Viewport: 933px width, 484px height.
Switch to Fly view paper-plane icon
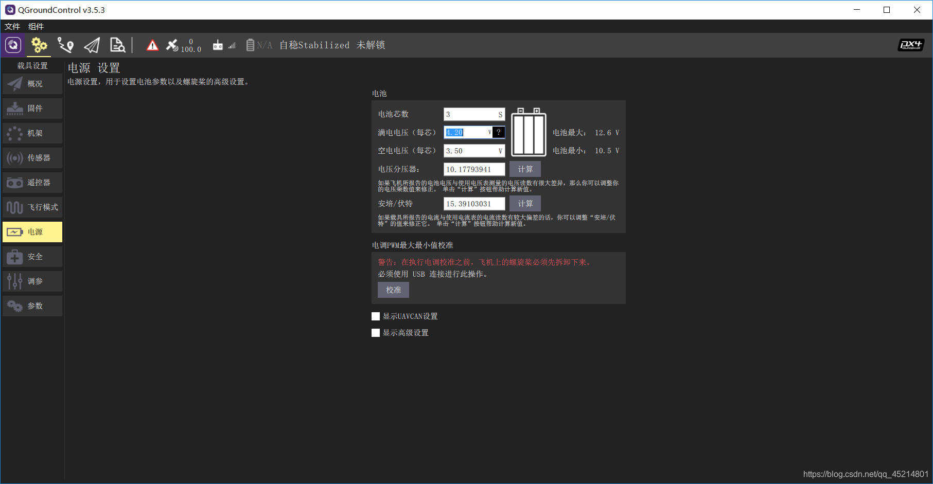coord(92,45)
